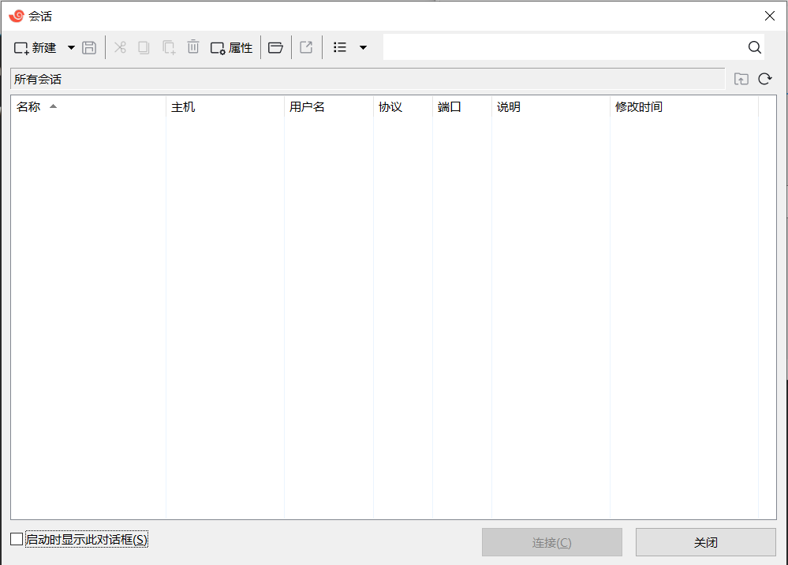
Task: Open the 属性 properties button
Action: pyautogui.click(x=231, y=48)
